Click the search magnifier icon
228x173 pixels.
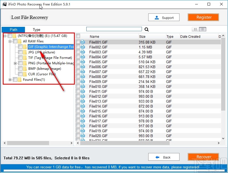click(147, 30)
